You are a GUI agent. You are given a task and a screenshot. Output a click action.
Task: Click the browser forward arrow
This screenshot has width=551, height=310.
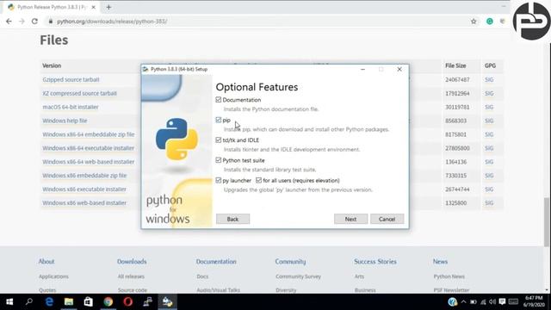22,22
